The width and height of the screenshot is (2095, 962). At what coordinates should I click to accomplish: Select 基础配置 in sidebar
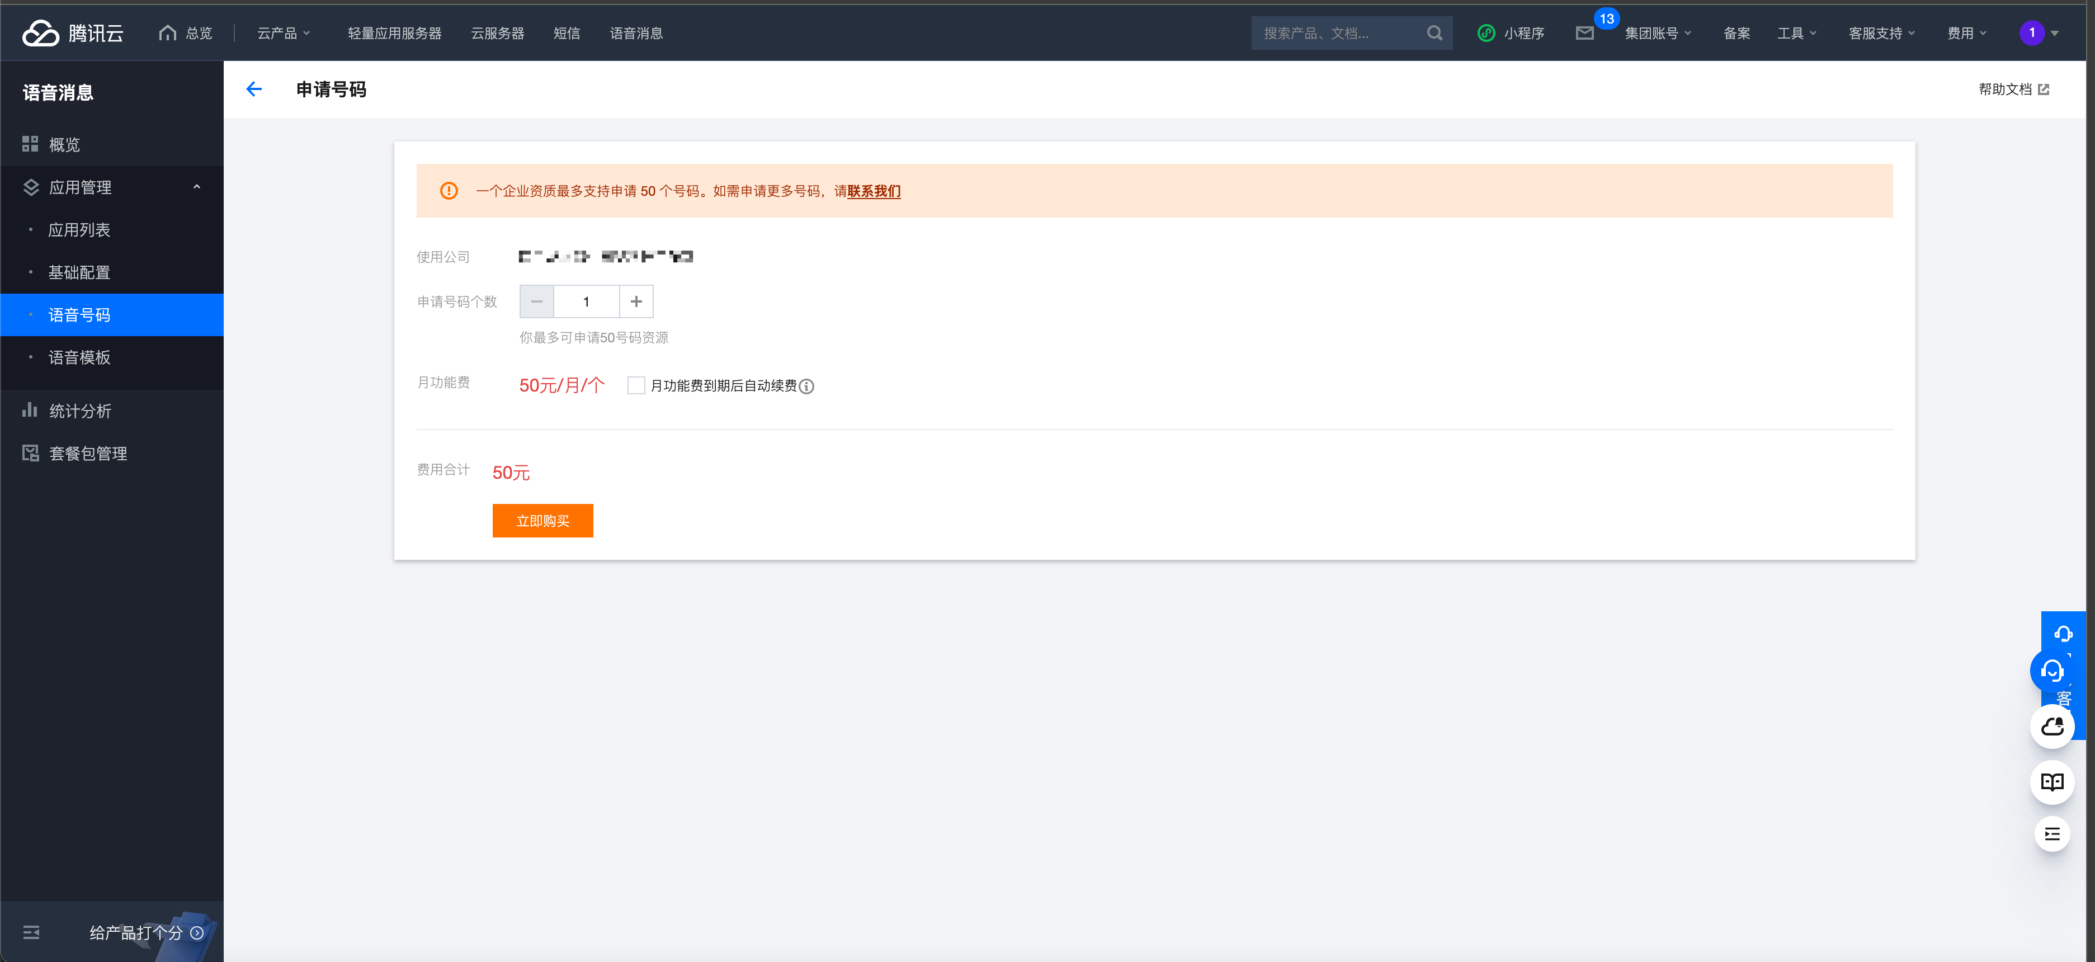111,272
